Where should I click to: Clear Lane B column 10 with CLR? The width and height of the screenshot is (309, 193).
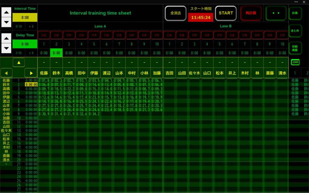282,35
